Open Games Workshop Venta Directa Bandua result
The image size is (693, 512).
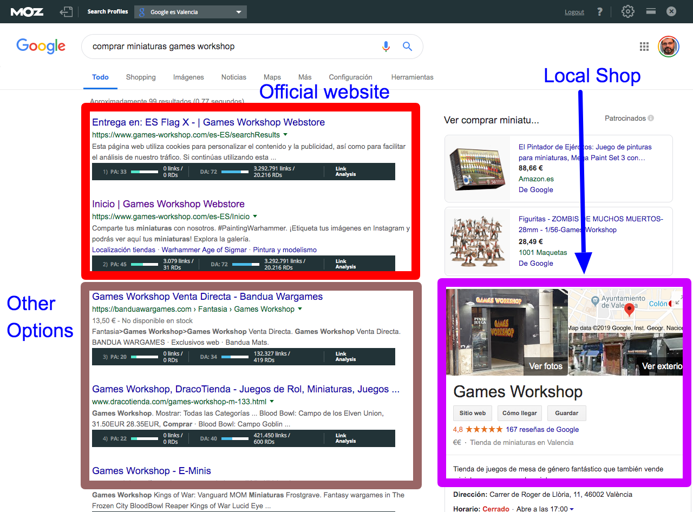coord(207,297)
